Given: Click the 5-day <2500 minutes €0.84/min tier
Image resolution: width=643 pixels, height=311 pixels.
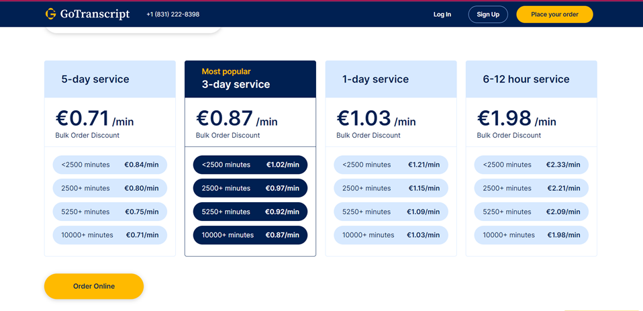Looking at the screenshot, I should (110, 165).
